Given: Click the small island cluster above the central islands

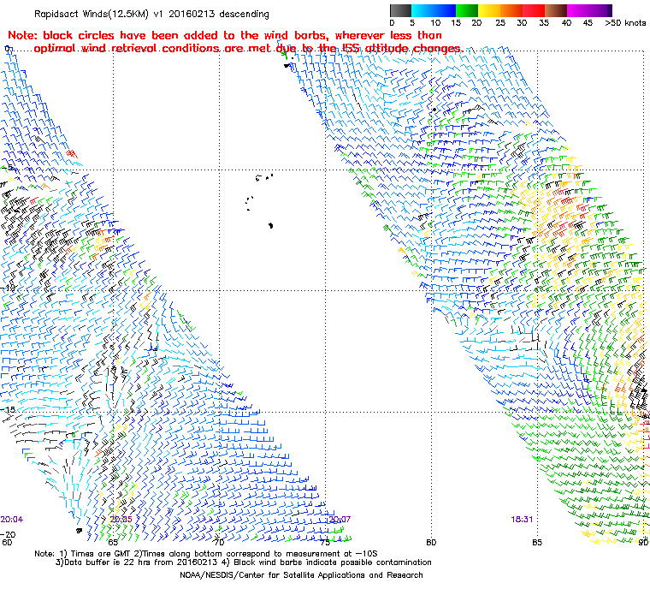Looking at the screenshot, I should click(263, 178).
